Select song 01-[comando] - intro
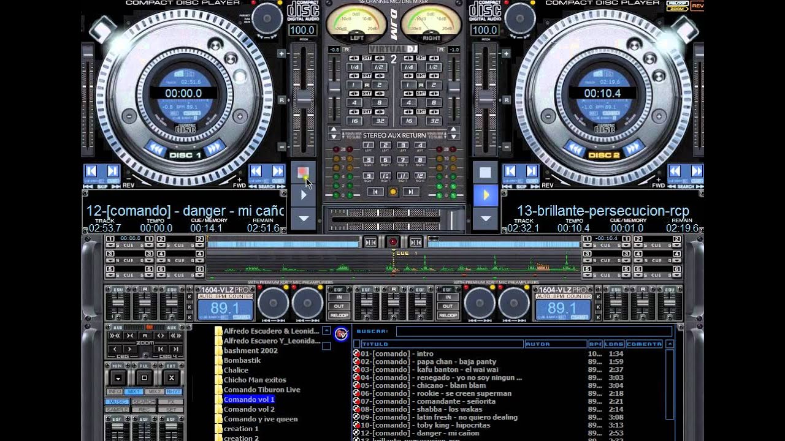785x441 pixels. point(397,353)
